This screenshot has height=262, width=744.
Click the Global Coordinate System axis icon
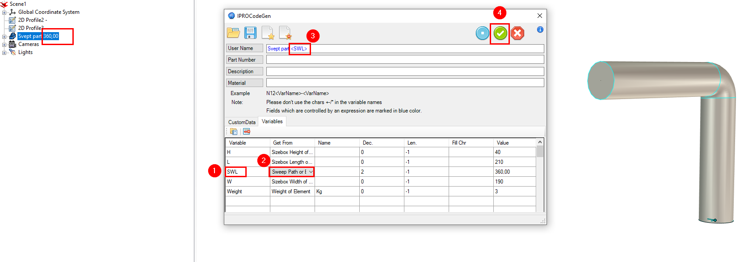[x=13, y=12]
